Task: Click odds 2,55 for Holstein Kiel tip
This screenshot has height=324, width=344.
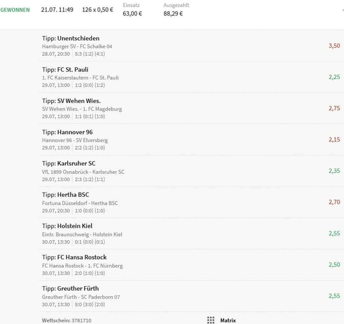Action: 334,233
